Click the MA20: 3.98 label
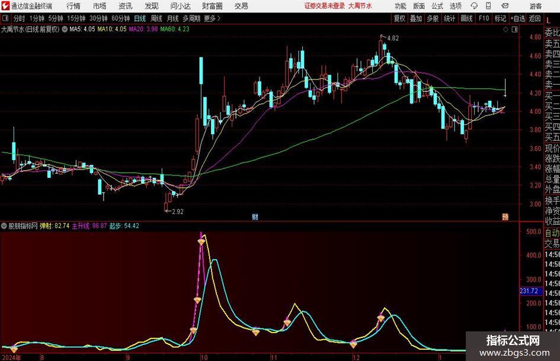This screenshot has height=361, width=560. point(143,29)
